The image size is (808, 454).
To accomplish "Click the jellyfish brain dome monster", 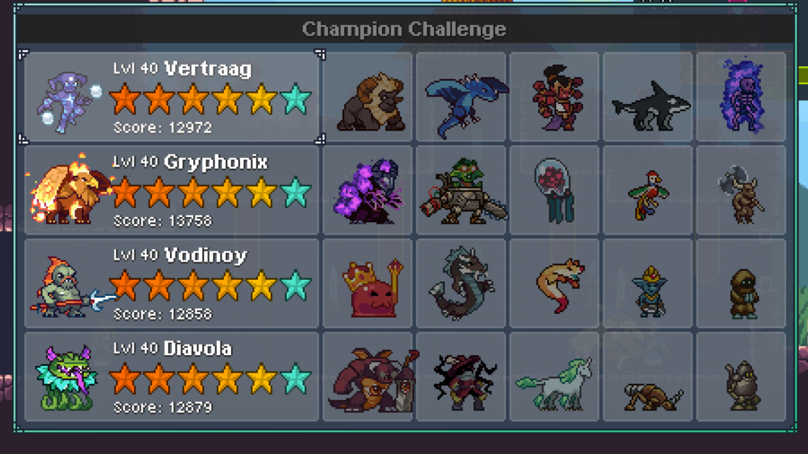I will pos(554,190).
